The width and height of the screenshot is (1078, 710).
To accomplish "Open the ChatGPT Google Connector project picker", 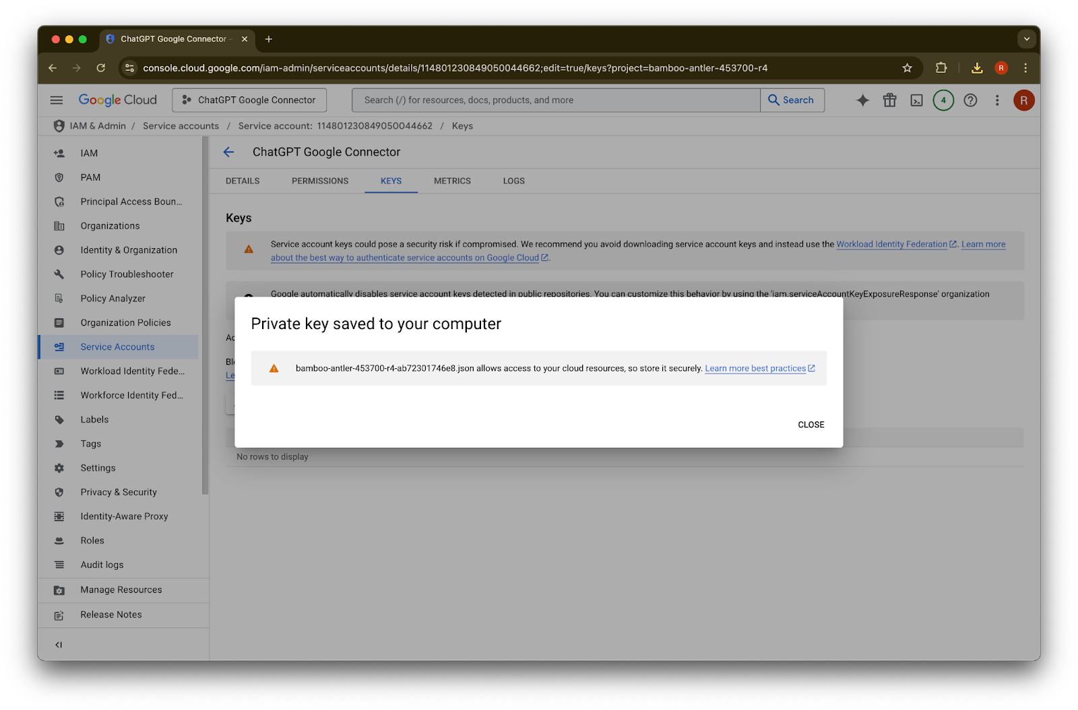I will pos(249,100).
